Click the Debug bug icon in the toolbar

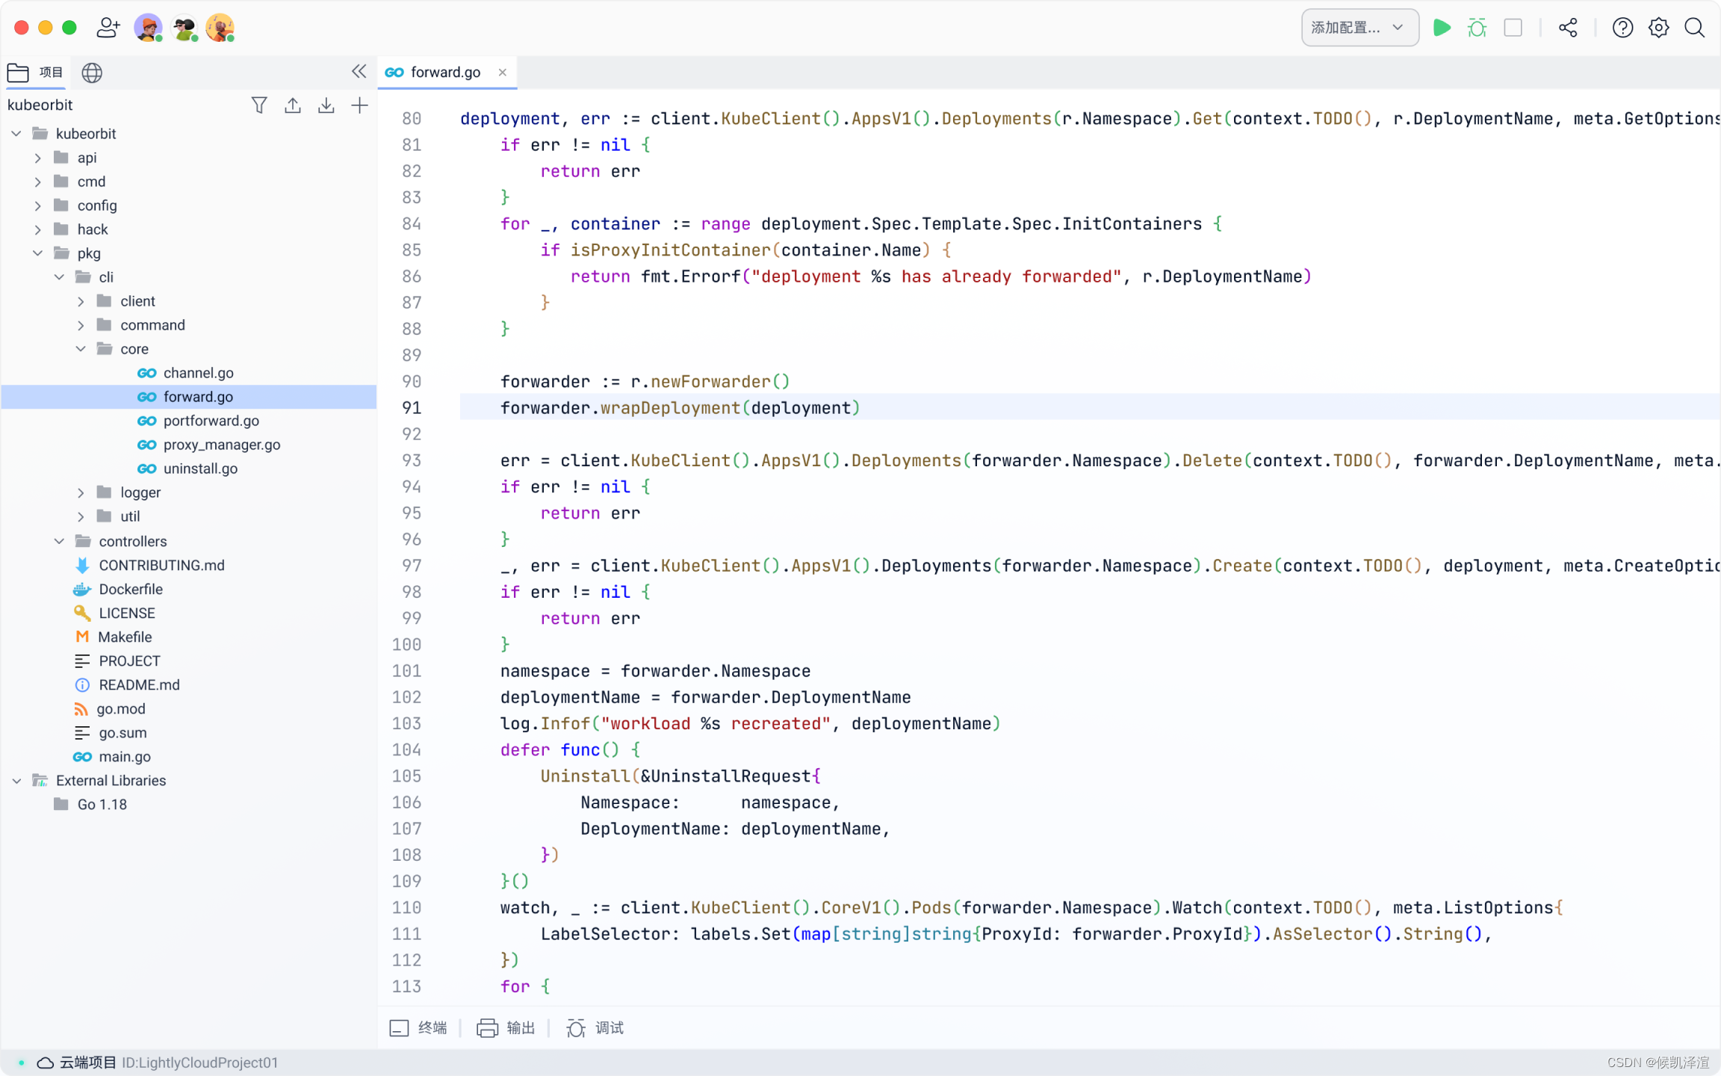point(1477,28)
